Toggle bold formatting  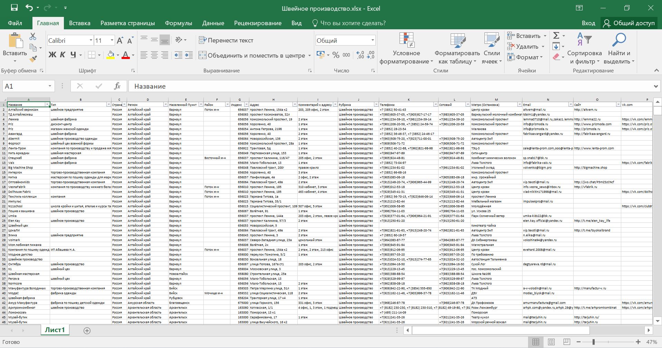coord(52,55)
